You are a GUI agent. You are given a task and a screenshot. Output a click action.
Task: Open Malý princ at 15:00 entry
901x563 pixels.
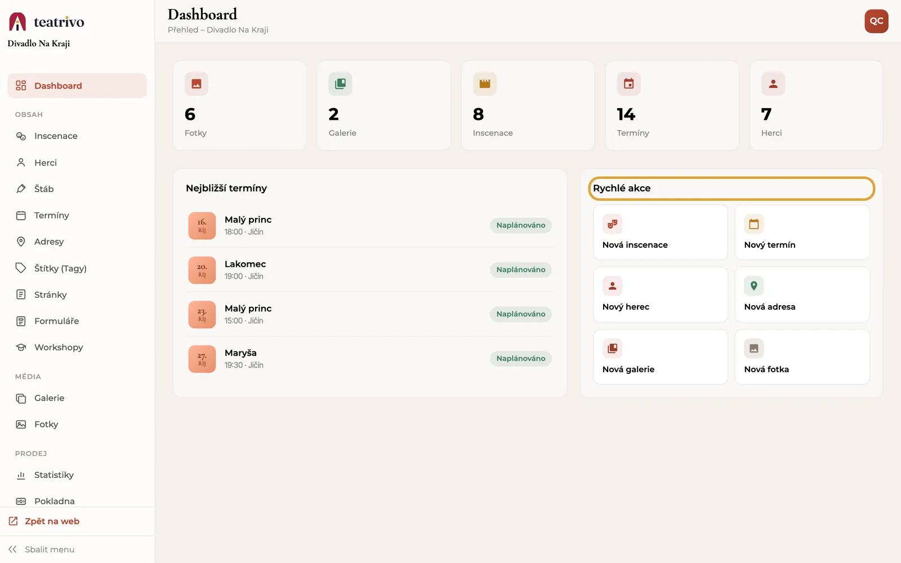pos(370,314)
